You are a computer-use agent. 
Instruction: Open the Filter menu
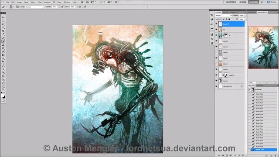pos(40,2)
